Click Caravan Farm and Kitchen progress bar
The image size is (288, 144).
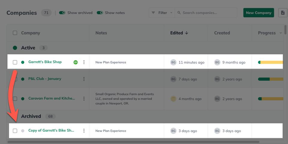271,99
